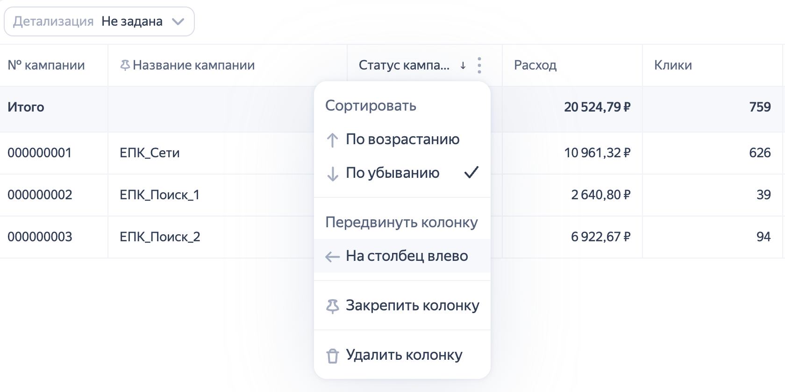Click the trash icon next to Удалить колонку
Screen dimensions: 785x392
pos(332,356)
